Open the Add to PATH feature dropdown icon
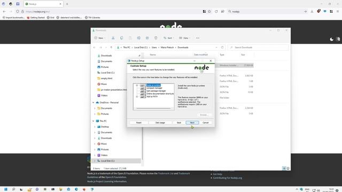Screen dimensions: 342x192 pyautogui.click(x=143, y=97)
